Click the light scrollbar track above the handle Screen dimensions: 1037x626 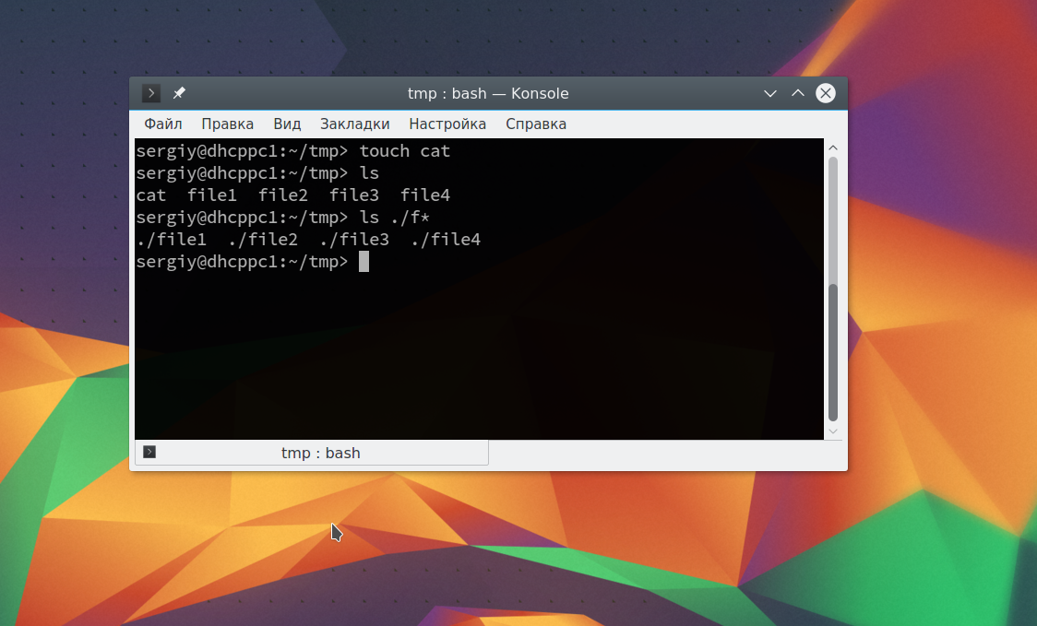833,221
